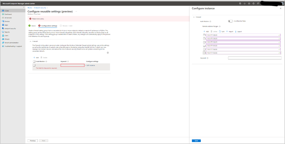Close the Configure instance panel
Viewport: 285px width, 144px height.
(280, 8)
